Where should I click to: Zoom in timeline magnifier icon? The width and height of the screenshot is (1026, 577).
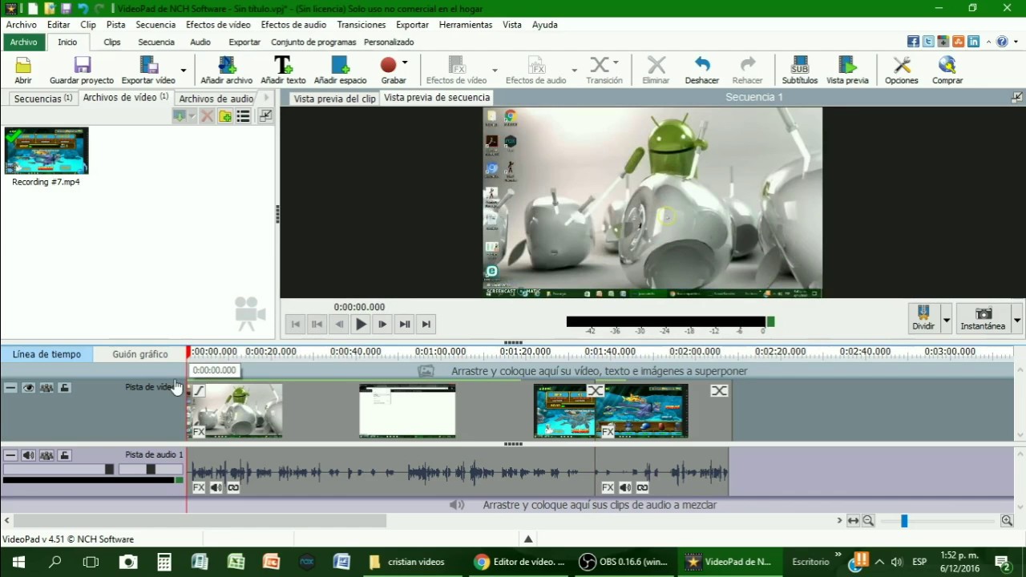1007,521
